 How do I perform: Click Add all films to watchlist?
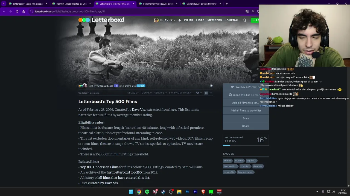point(246,111)
